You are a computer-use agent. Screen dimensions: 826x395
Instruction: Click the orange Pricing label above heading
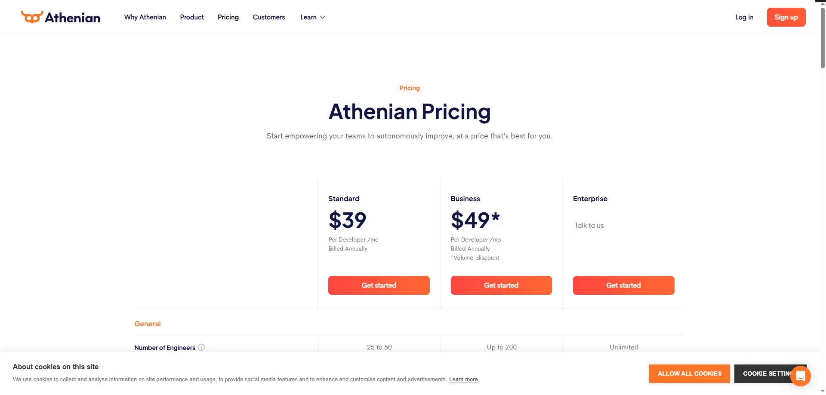click(x=410, y=88)
